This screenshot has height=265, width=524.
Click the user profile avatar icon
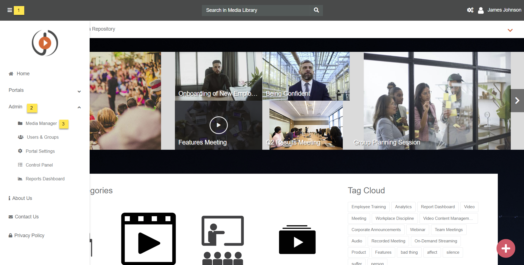point(481,10)
